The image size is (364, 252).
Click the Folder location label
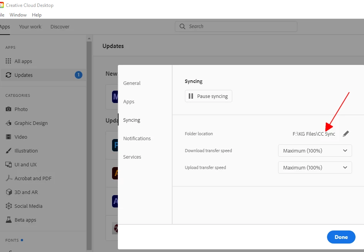(x=199, y=134)
